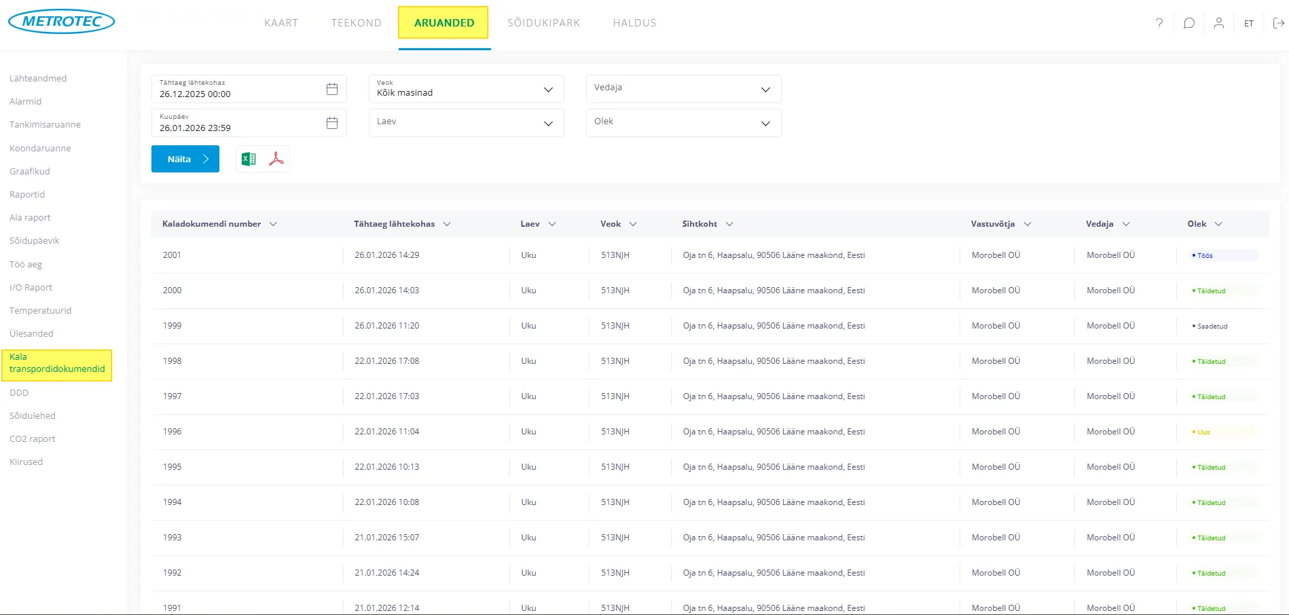Expand the Veok vehicle dropdown
The image size is (1289, 615).
466,89
